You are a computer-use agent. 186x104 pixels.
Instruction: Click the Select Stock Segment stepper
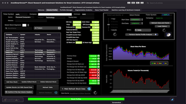[x=28, y=25]
